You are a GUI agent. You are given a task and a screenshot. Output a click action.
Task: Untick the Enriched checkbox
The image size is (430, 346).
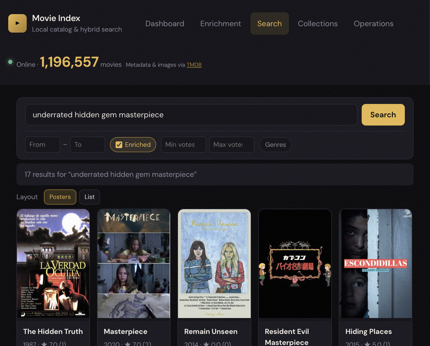(x=119, y=145)
